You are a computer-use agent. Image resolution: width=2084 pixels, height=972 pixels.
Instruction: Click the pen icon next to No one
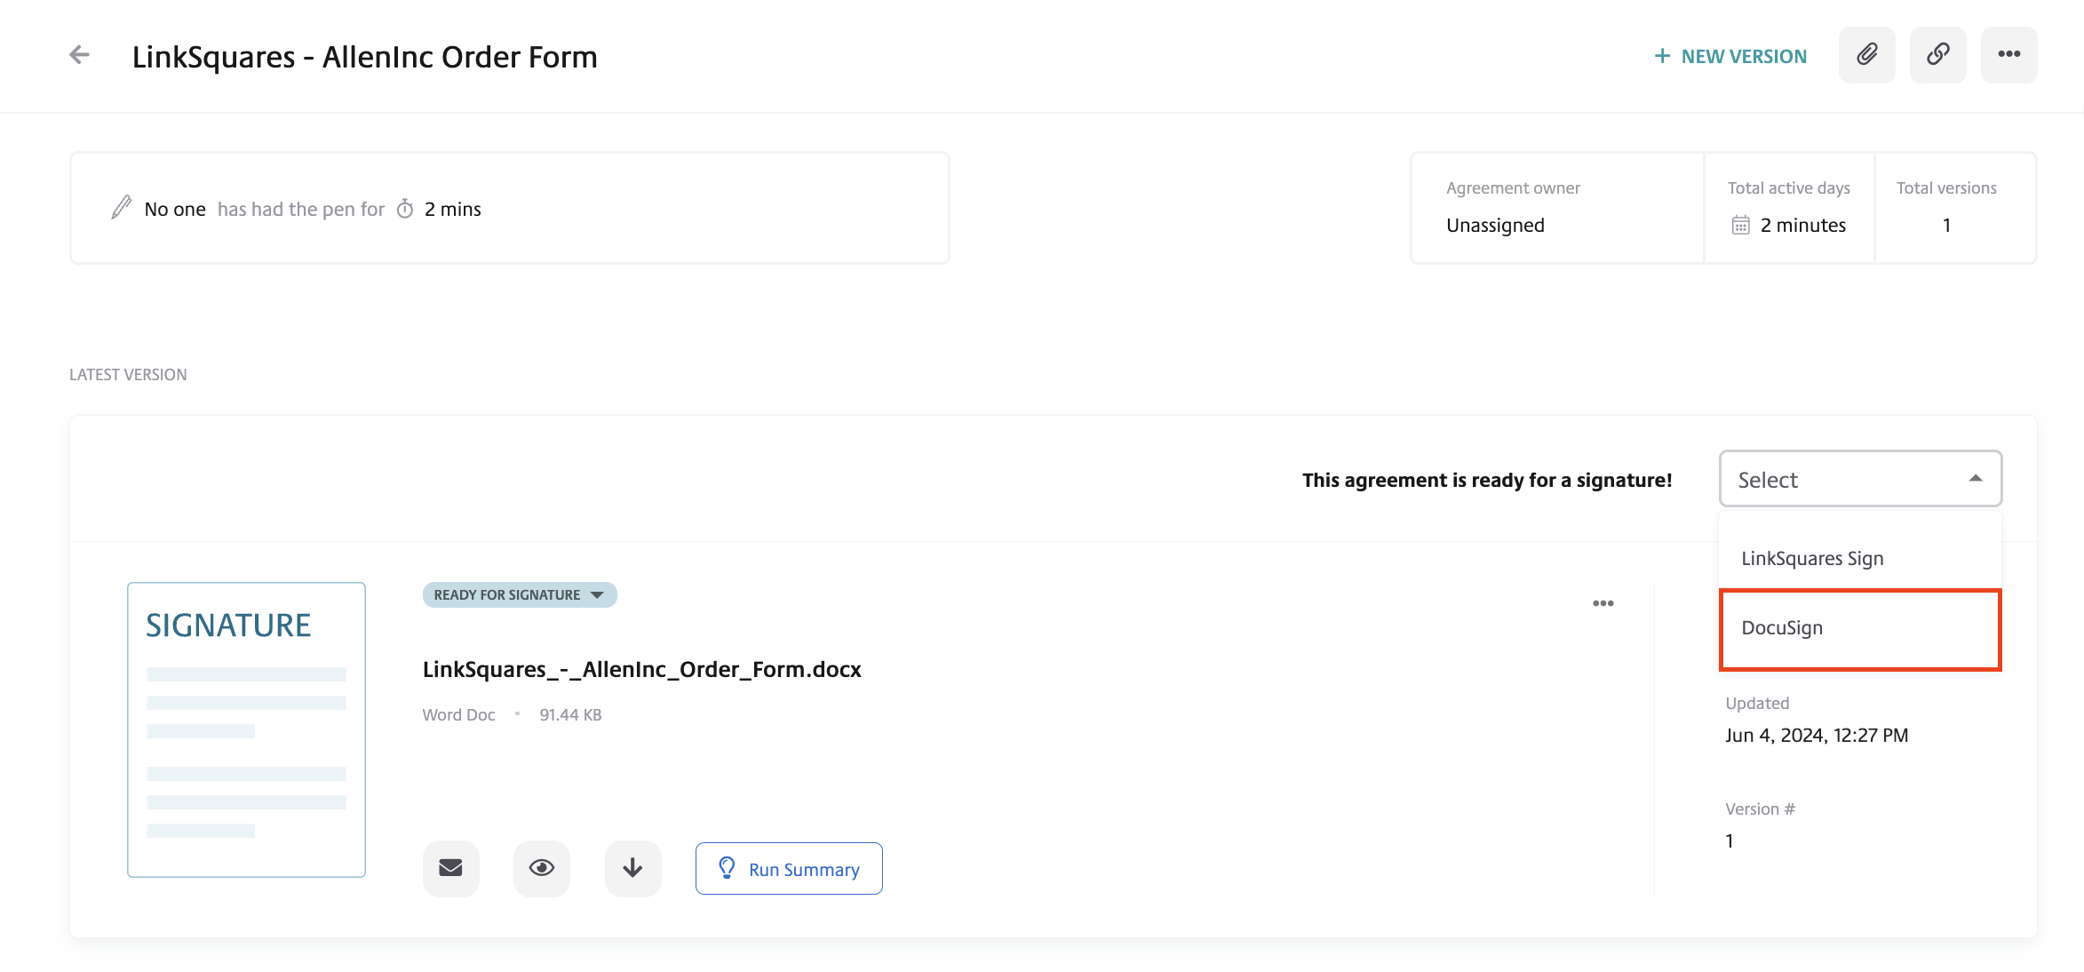pyautogui.click(x=122, y=207)
